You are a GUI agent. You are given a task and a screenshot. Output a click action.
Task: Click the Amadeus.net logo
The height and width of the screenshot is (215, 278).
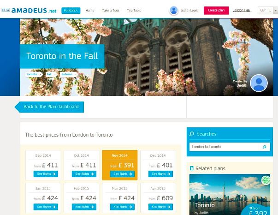(29, 11)
